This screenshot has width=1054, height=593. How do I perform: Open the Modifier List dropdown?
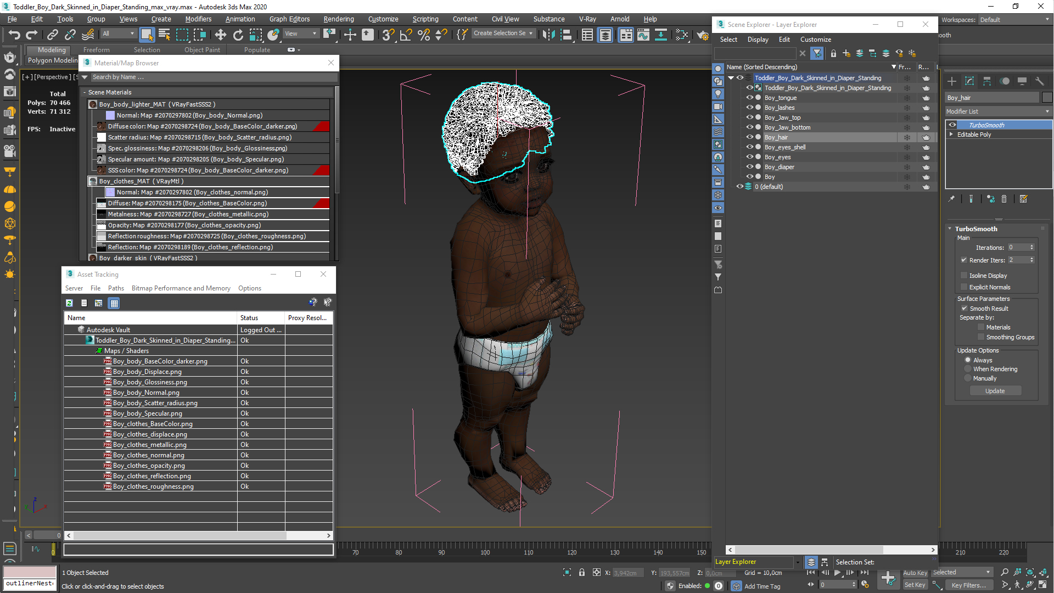[998, 111]
